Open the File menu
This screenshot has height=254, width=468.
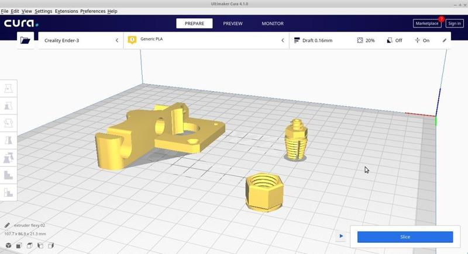tap(5, 11)
